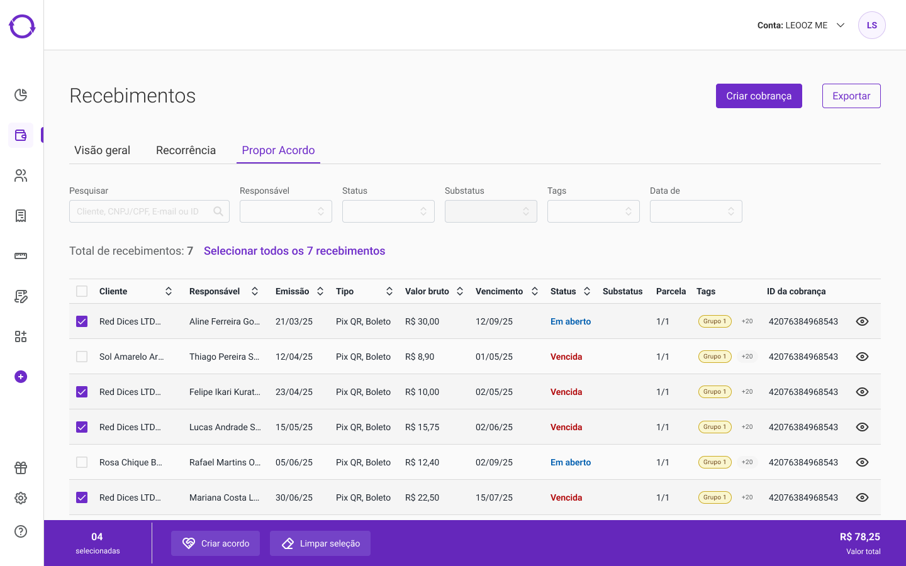Click the R$ 78,25 total value
This screenshot has height=566, width=906.
[860, 537]
